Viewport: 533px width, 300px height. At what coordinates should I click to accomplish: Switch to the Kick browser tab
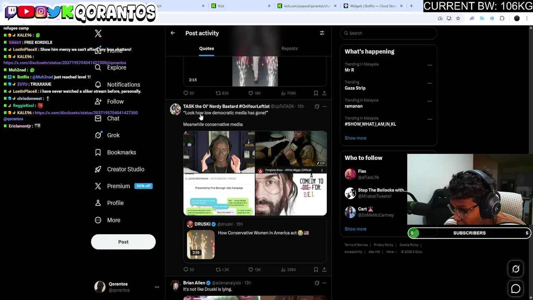tap(241, 6)
